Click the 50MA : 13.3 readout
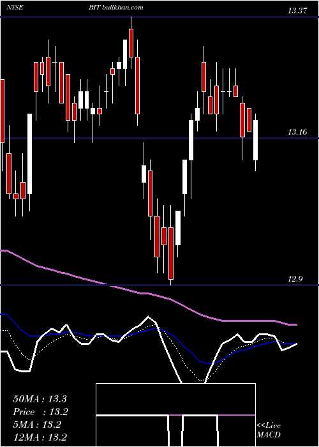 40,399
